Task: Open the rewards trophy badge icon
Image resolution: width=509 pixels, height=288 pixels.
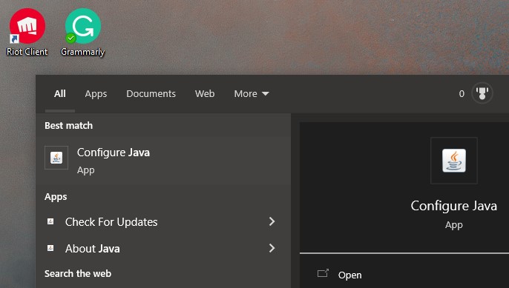Action: [482, 93]
